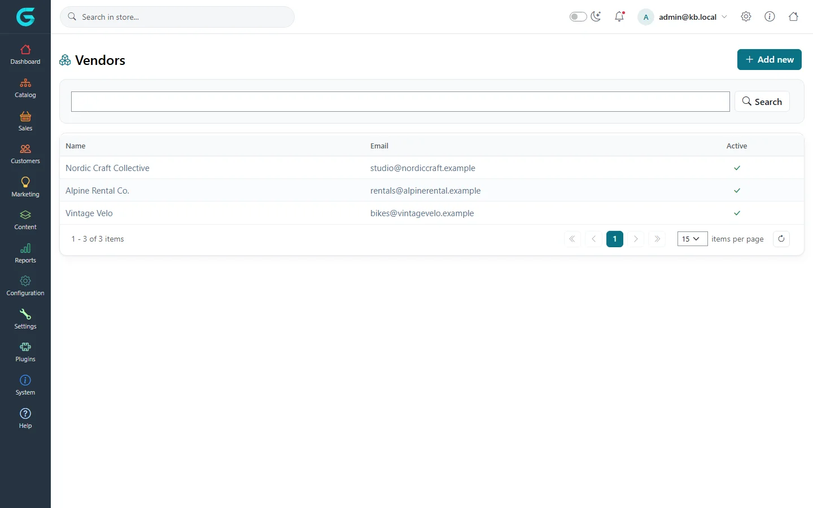This screenshot has height=508, width=813.
Task: Open the Catalog sidebar section
Action: click(x=25, y=88)
